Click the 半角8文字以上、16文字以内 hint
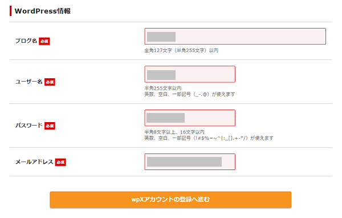 174,132
